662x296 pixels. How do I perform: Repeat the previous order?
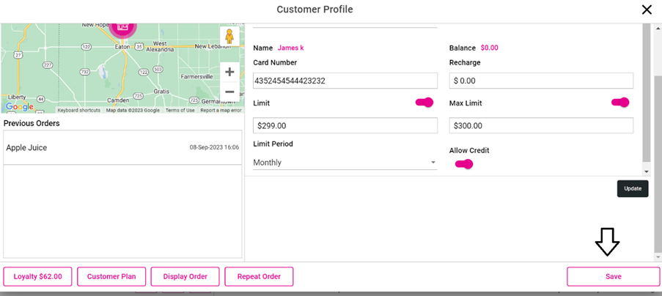pos(259,276)
